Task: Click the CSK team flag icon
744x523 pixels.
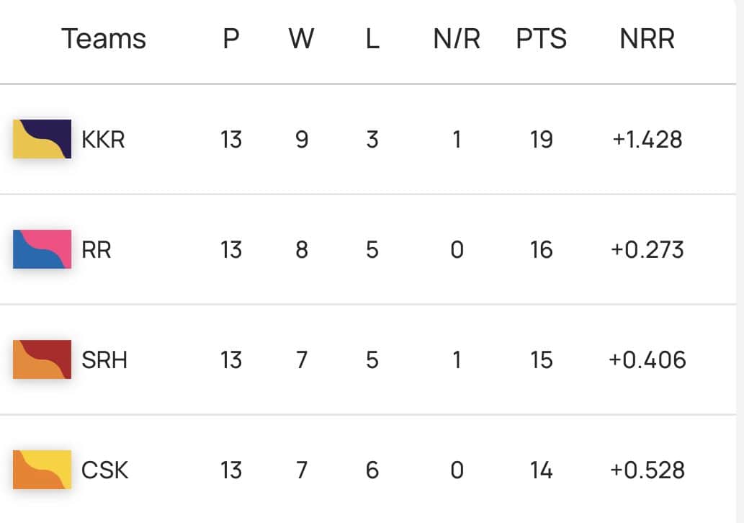Action: coord(42,470)
